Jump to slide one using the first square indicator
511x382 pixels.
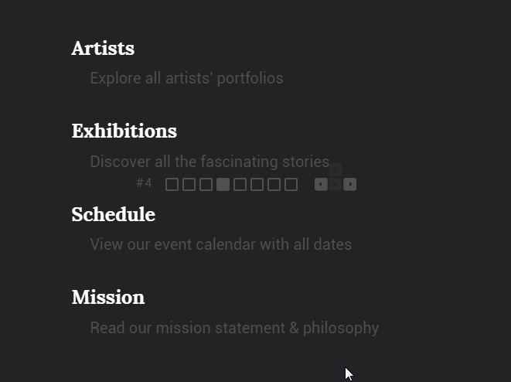[172, 185]
